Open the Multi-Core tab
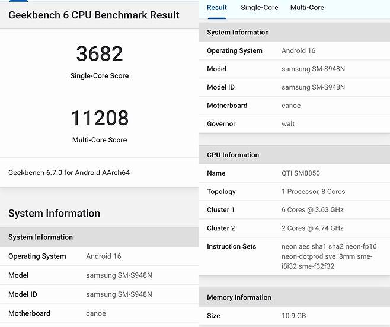Screen dimensions: 390x327 coord(307,8)
